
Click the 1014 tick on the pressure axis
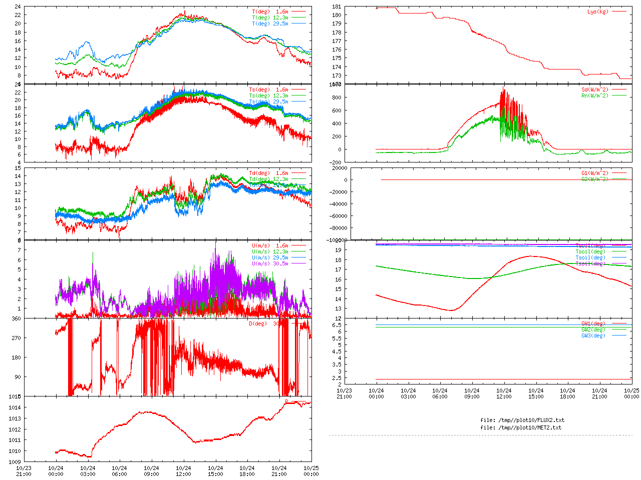[x=15, y=408]
